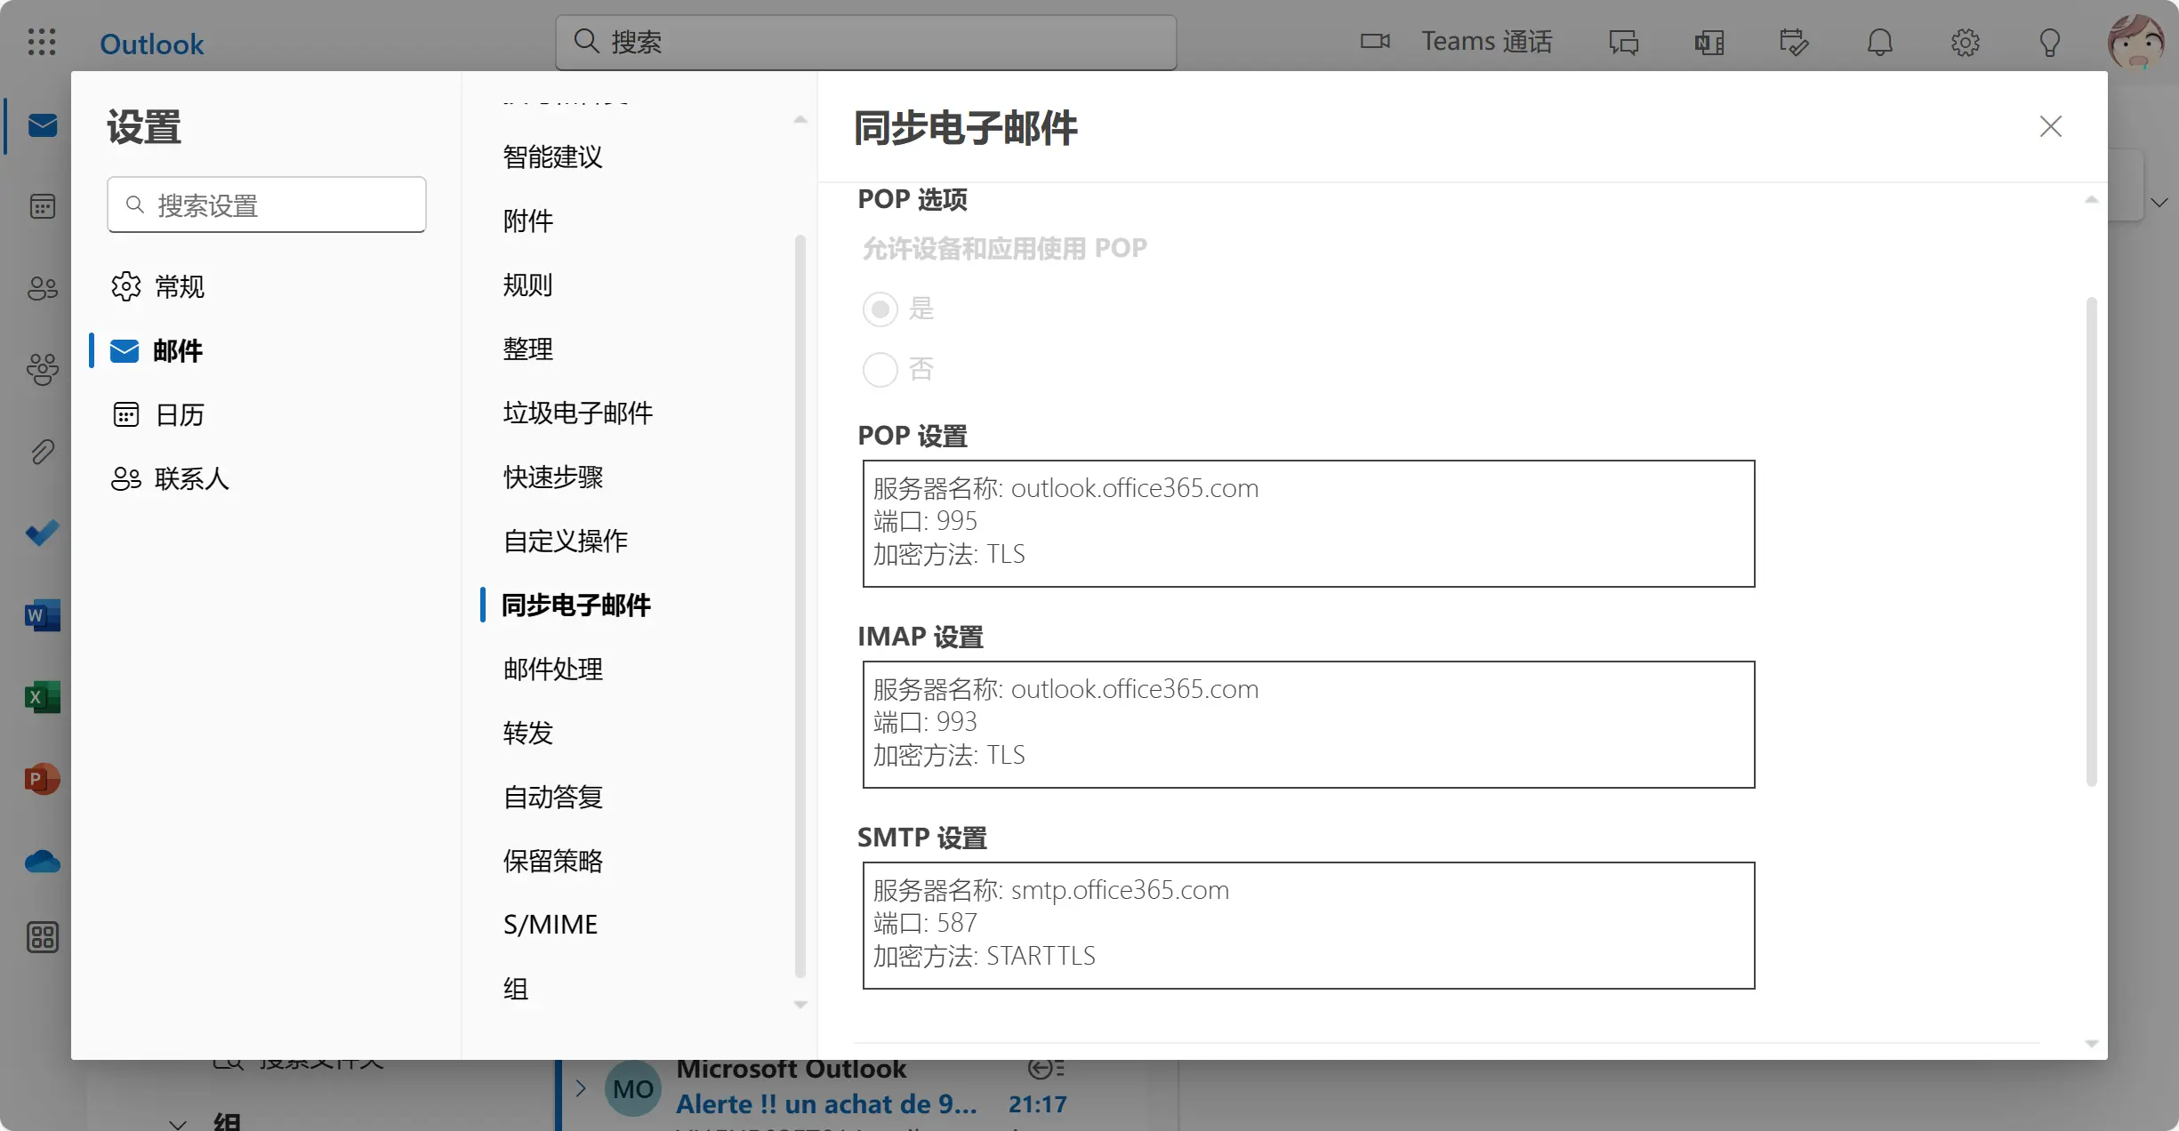This screenshot has height=1131, width=2179.
Task: Select the 否 radio button for POP
Action: coord(880,369)
